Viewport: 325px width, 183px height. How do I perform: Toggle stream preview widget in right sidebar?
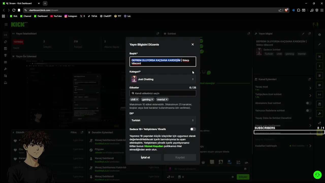tap(319, 57)
